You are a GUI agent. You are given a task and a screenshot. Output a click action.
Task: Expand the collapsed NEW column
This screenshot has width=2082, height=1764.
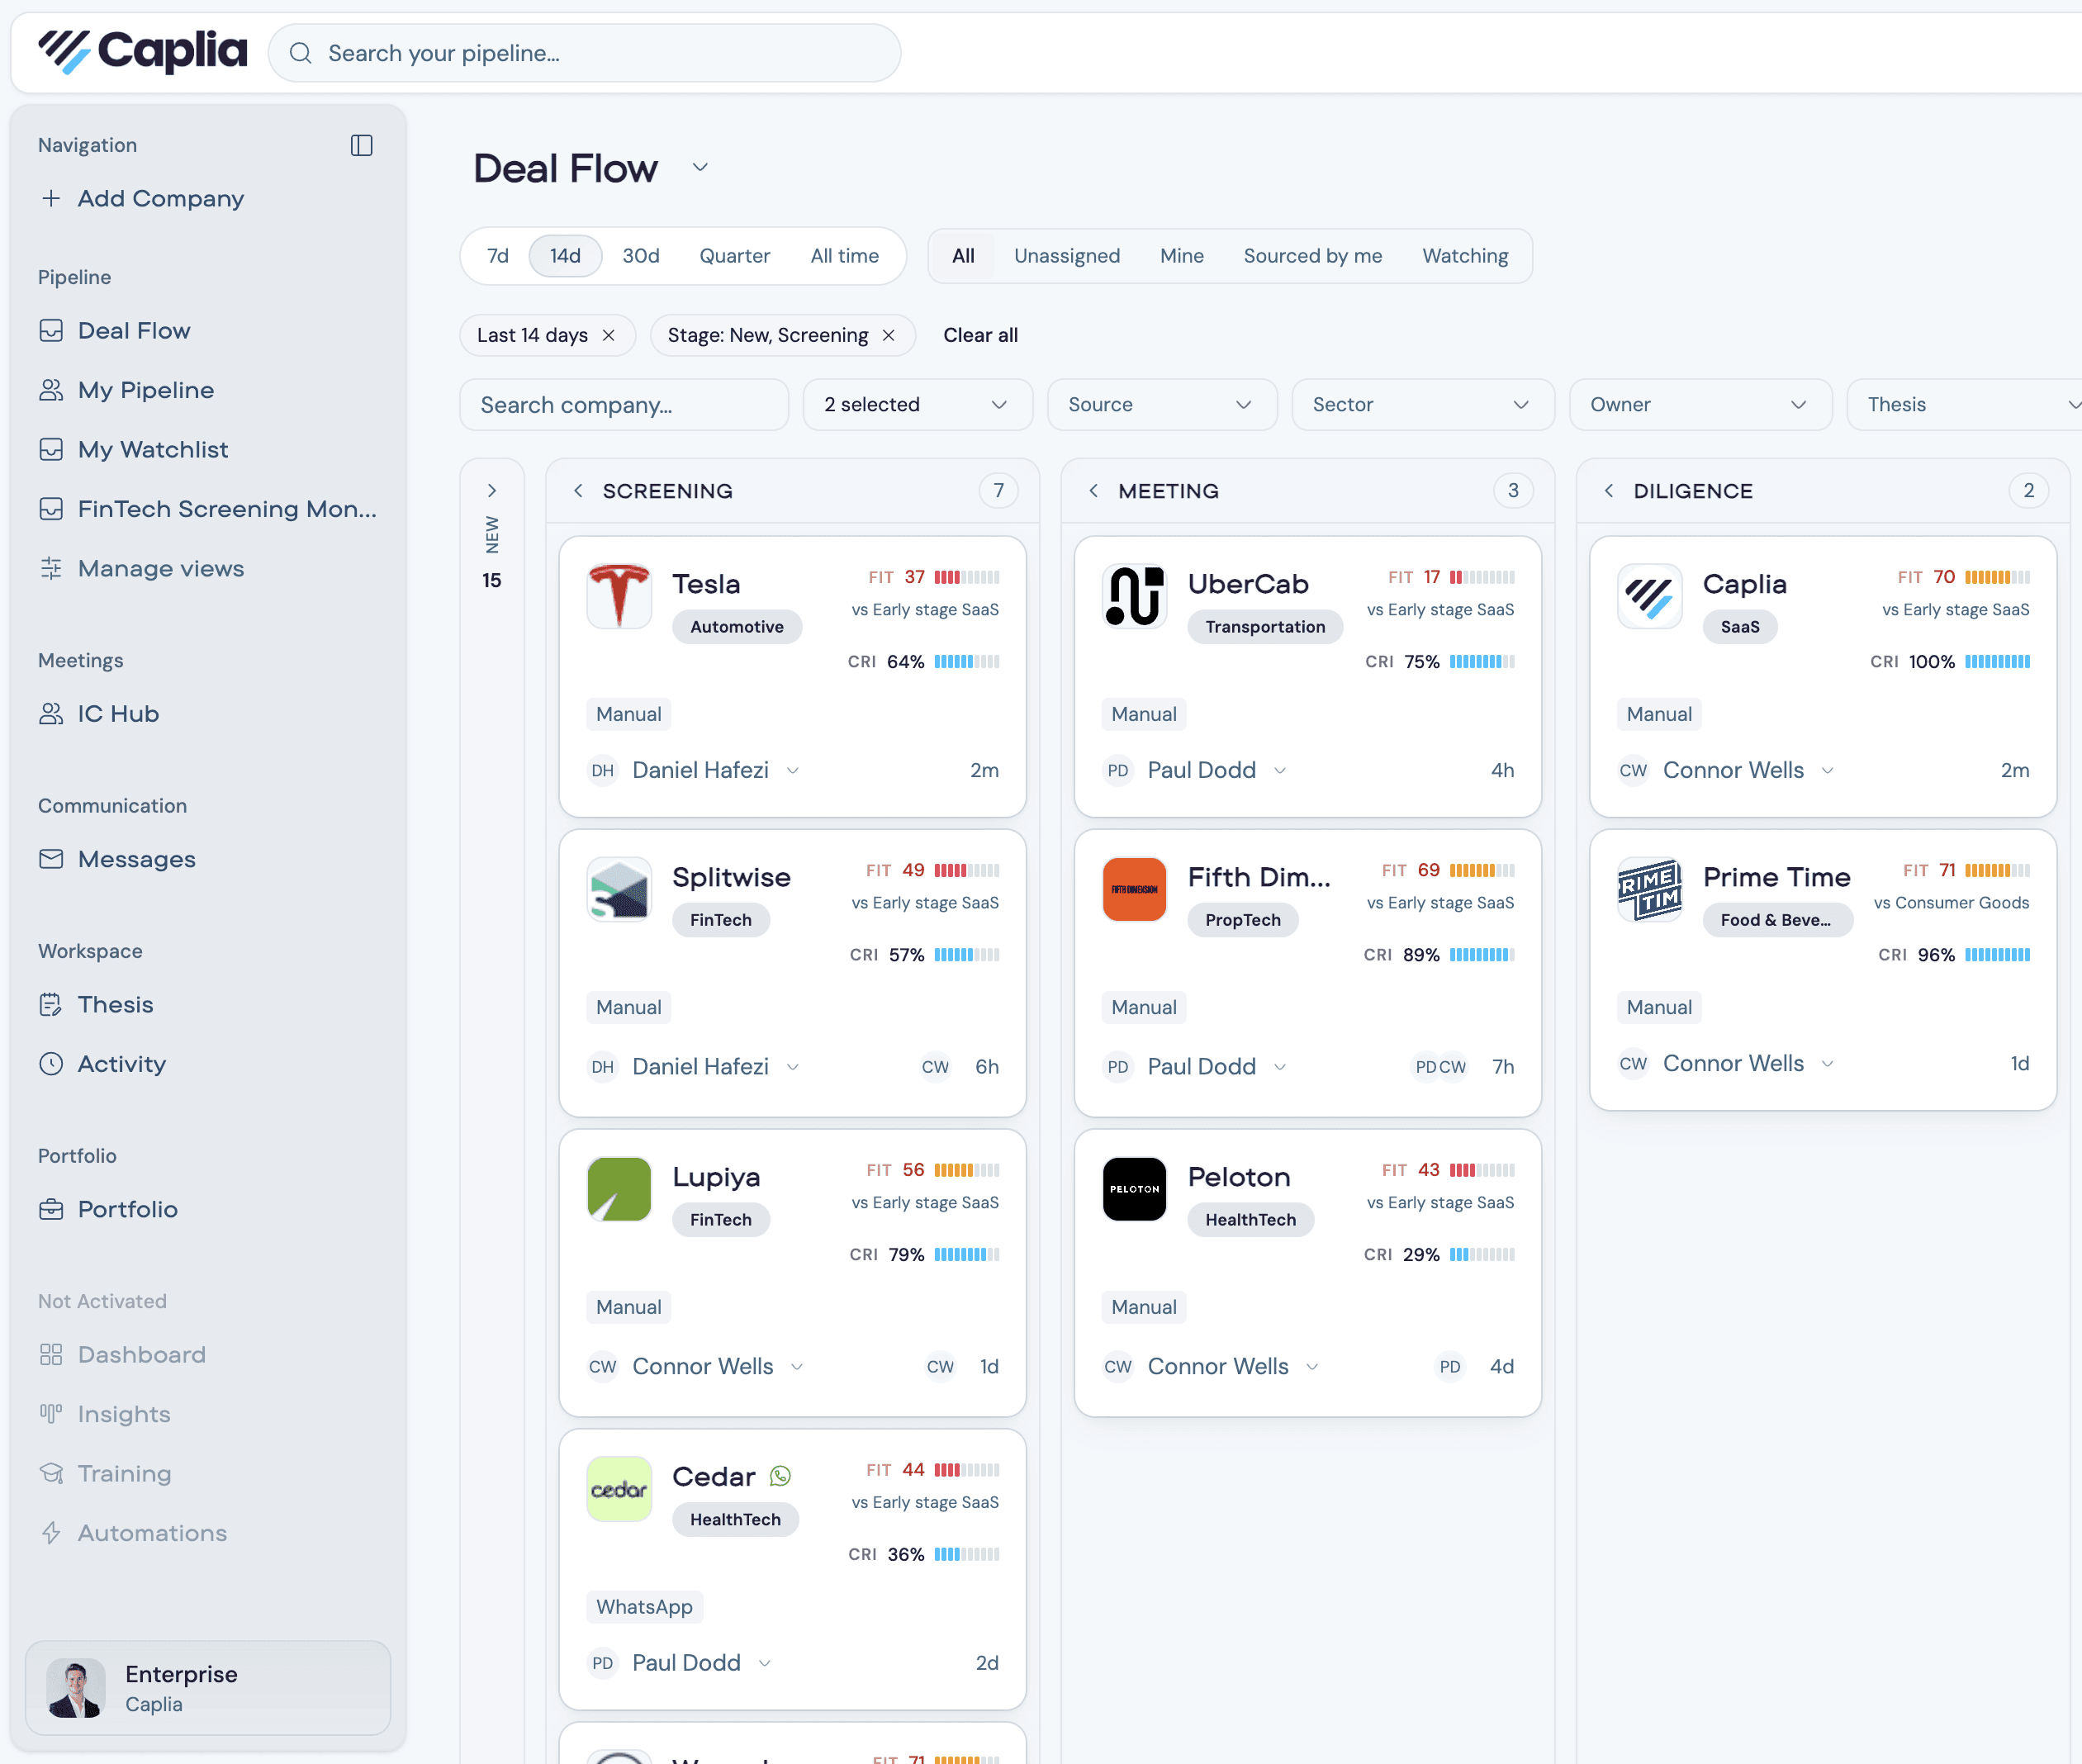point(492,491)
